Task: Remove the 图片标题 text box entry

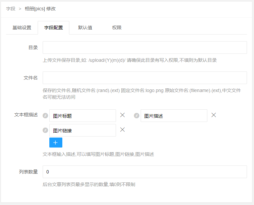Action: coord(122,115)
